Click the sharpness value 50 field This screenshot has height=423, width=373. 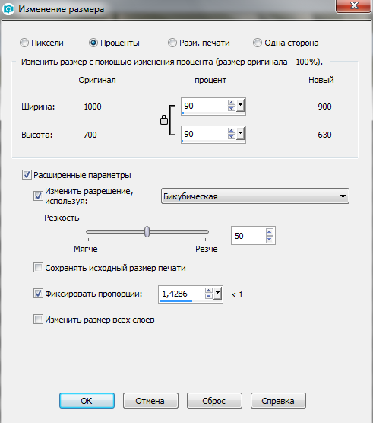click(248, 236)
